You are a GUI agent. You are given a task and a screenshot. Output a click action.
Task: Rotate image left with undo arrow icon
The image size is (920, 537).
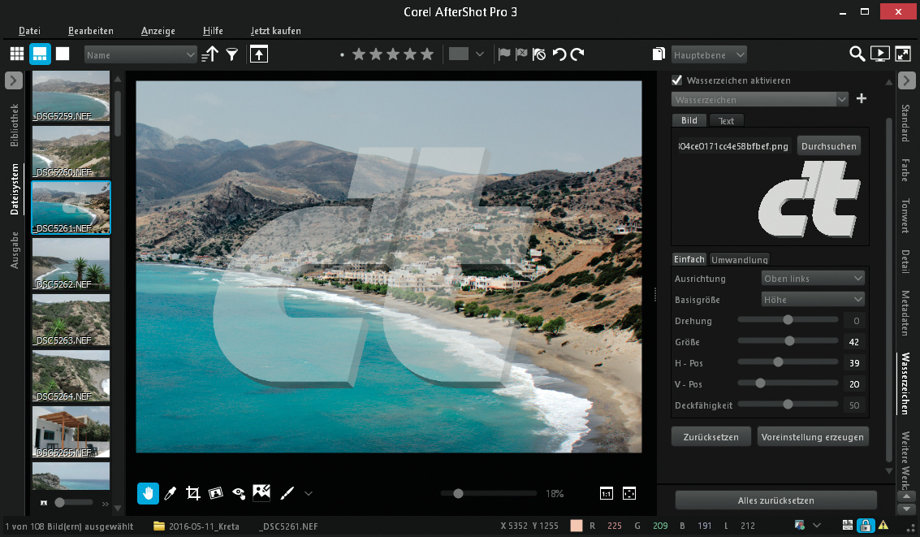[559, 54]
